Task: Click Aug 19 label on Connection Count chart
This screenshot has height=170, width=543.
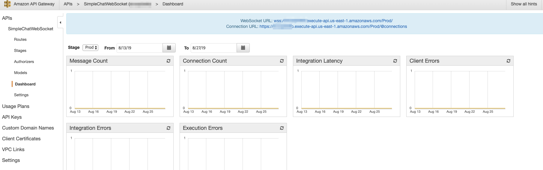Action: [x=225, y=112]
